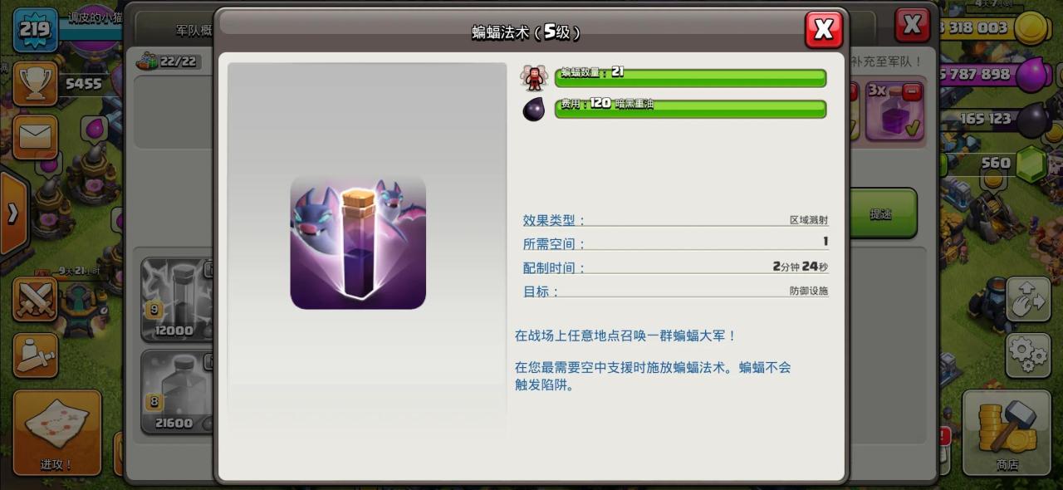This screenshot has width=1063, height=490.
Task: Tap the dark elixir resource icon at right
Action: pyautogui.click(x=1033, y=119)
